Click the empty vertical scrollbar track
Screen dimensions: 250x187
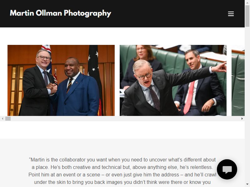click(247, 104)
